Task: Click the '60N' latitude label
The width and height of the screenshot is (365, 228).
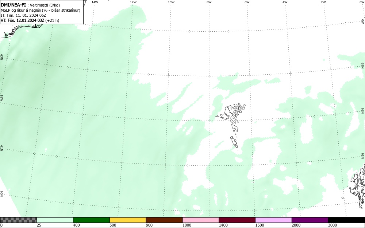Action: (x=2, y=194)
